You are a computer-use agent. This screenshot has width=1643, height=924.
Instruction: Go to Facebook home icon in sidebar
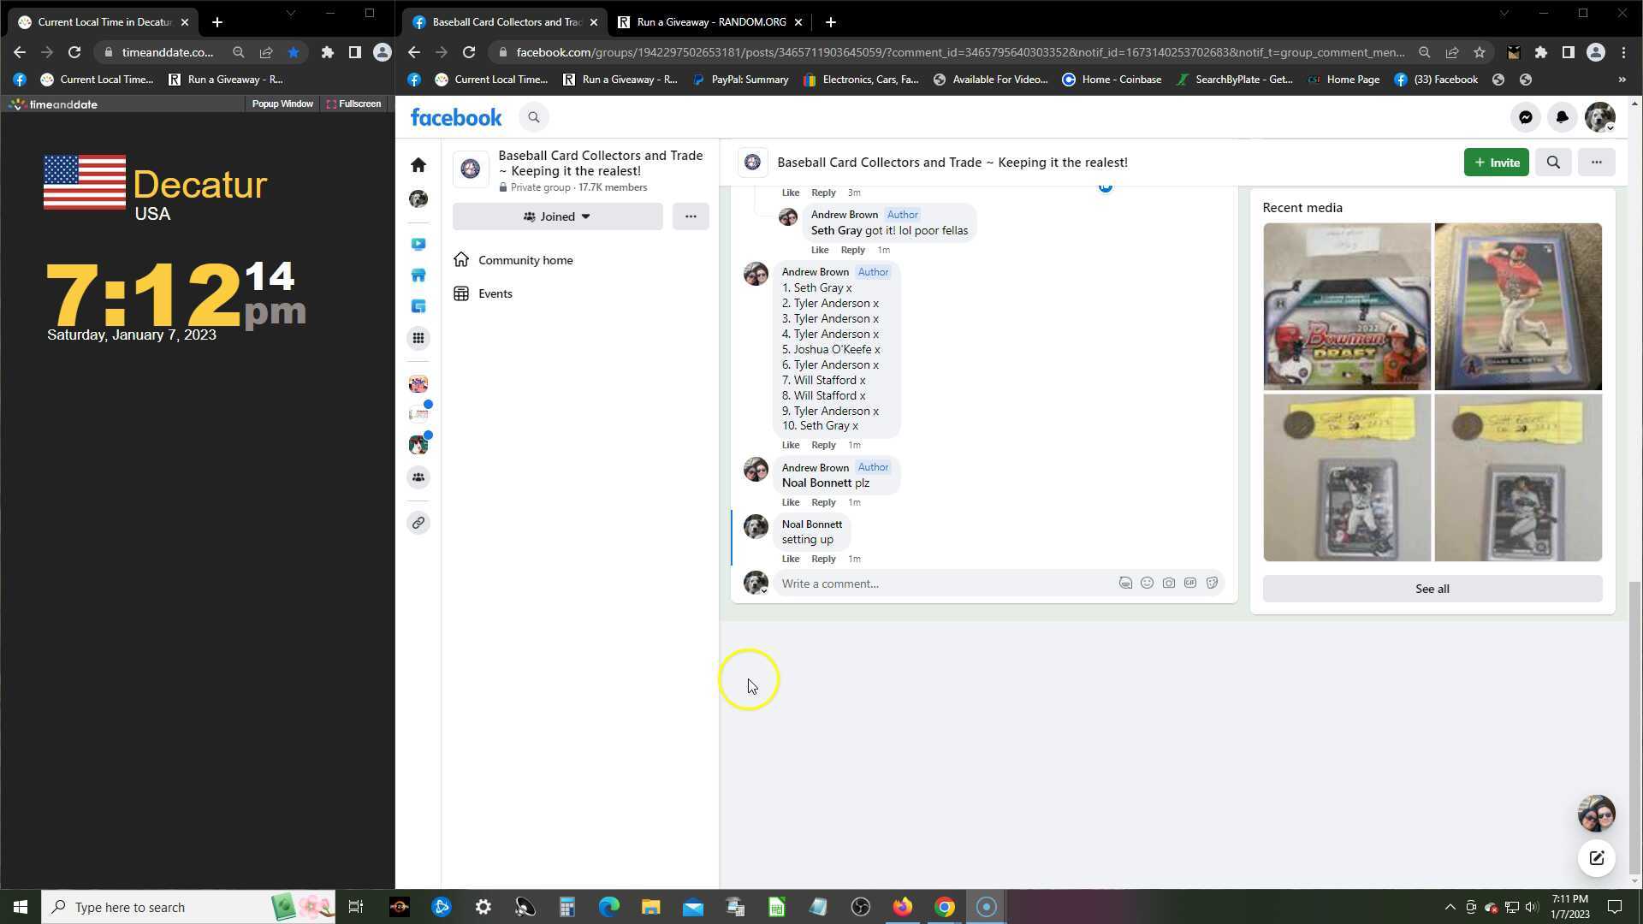tap(418, 165)
